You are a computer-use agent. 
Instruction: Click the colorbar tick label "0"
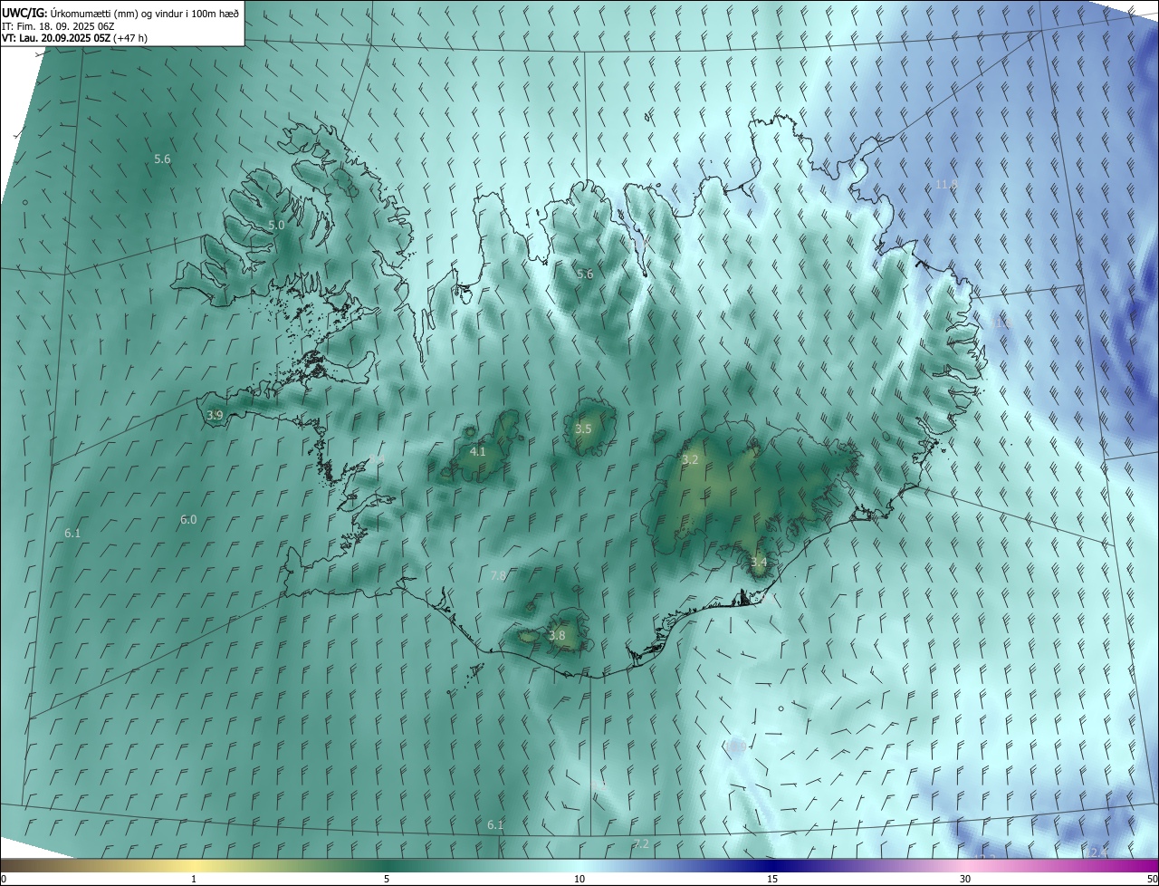3,880
